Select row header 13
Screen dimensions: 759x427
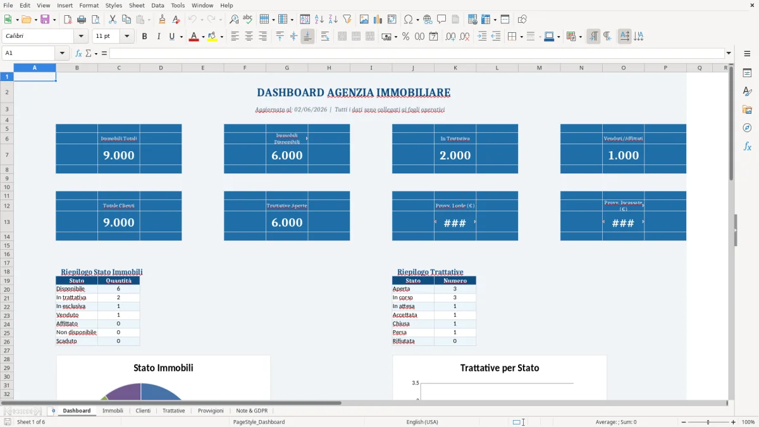[x=7, y=222]
